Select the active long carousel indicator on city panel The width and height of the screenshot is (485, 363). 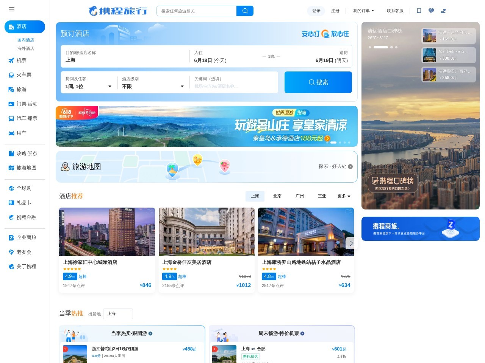pos(381,47)
